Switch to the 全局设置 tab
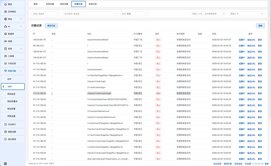The width and height of the screenshot is (271, 166). (49, 4)
